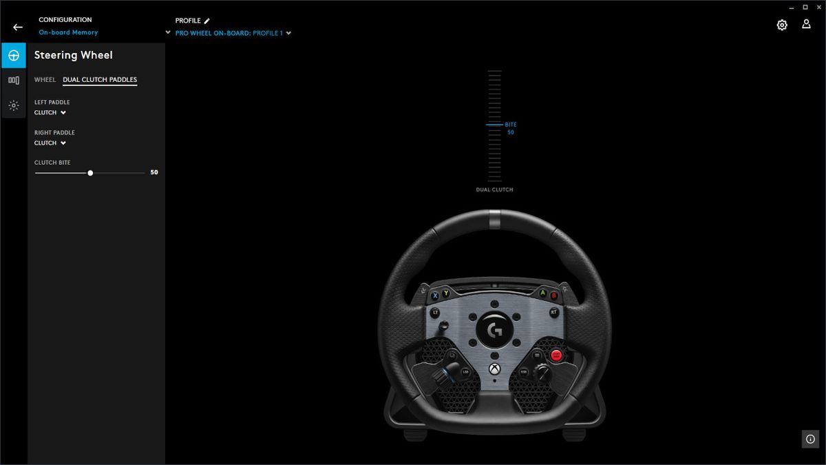826x465 pixels.
Task: Open the pedals settings via its sidebar icon
Action: pos(14,80)
